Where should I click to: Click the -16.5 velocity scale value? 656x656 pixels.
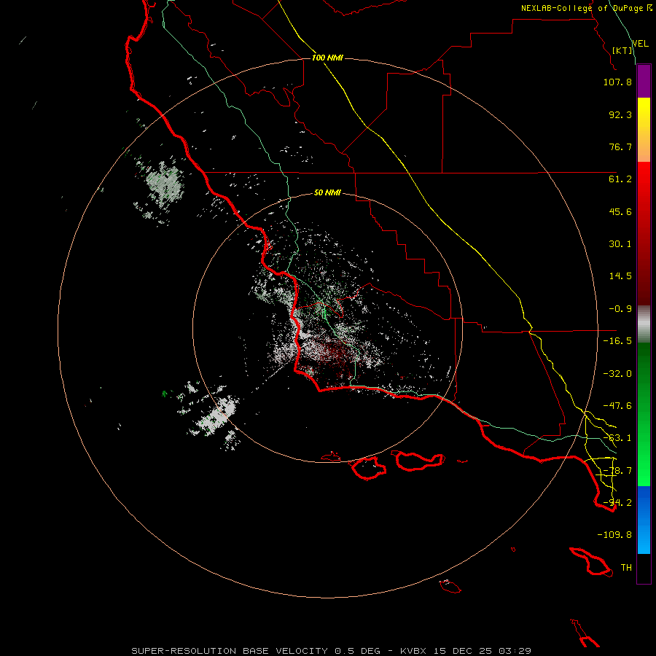click(617, 341)
